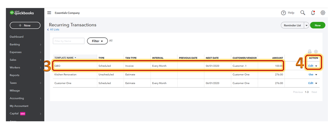The height and width of the screenshot is (128, 335).
Task: Click Essentials Company name in header
Action: [x=67, y=13]
